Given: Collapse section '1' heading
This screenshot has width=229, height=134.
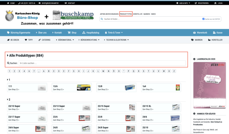Looking at the screenshot, I should [x=9, y=80].
